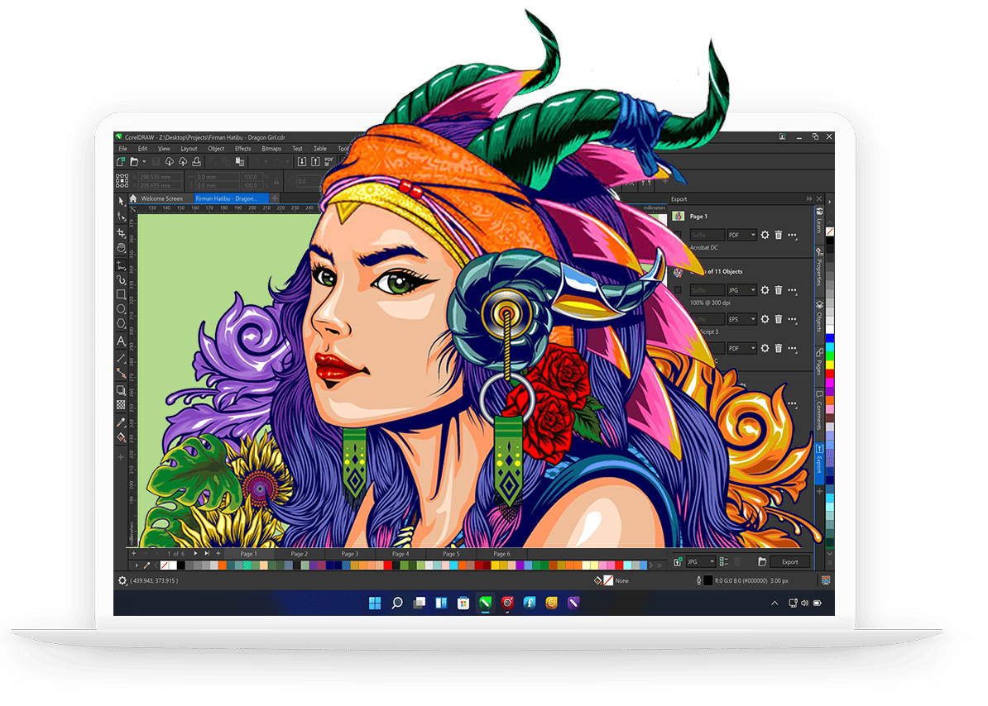Screen dimensions: 988x706
Task: Click select-all checklist icon in Export footer
Action: click(x=723, y=562)
